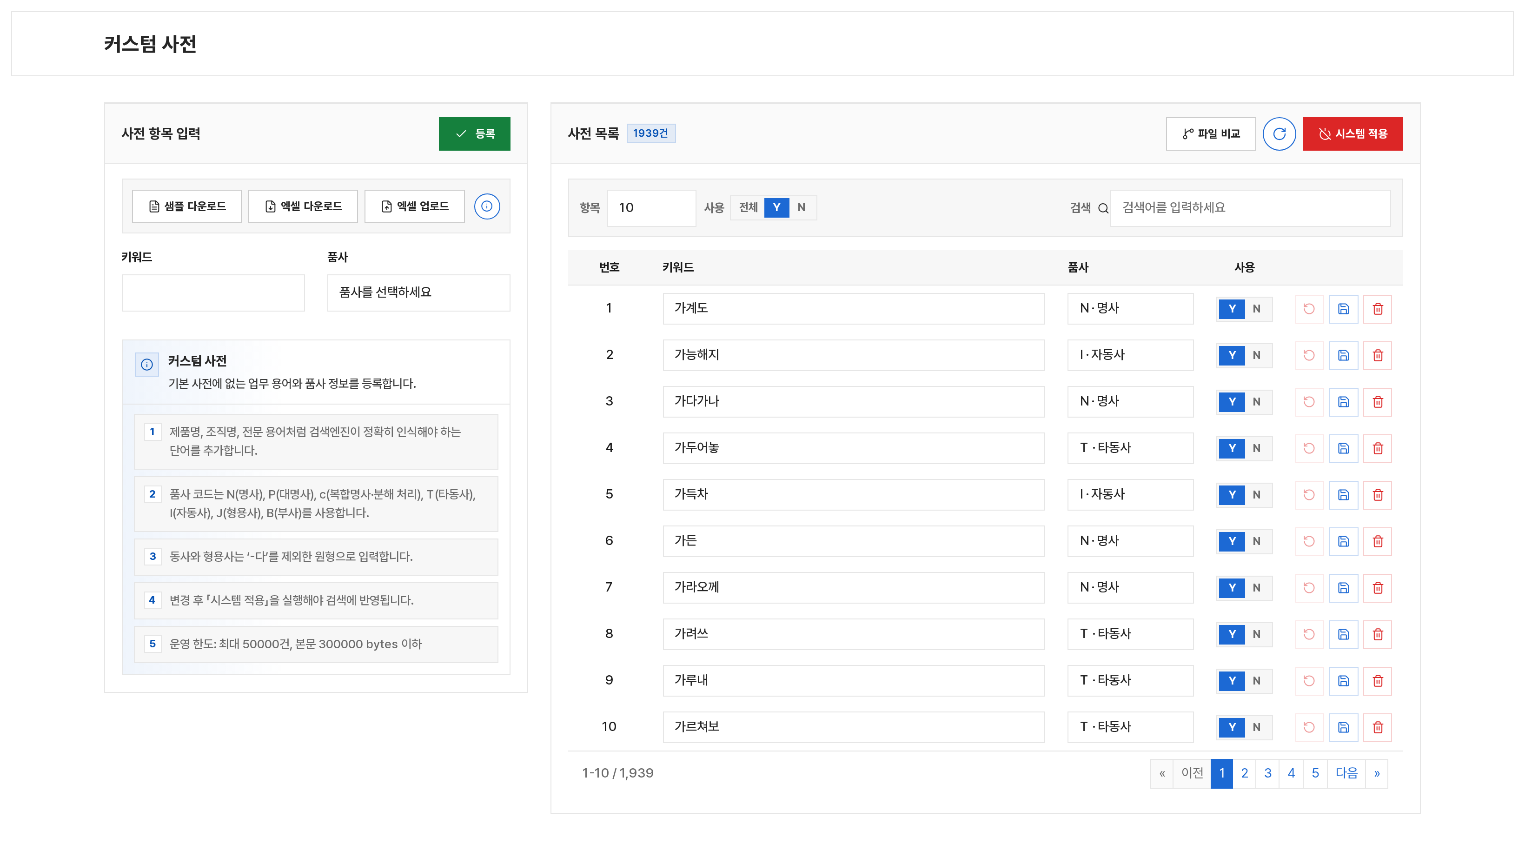Save the 가능해지 row

[x=1343, y=355]
